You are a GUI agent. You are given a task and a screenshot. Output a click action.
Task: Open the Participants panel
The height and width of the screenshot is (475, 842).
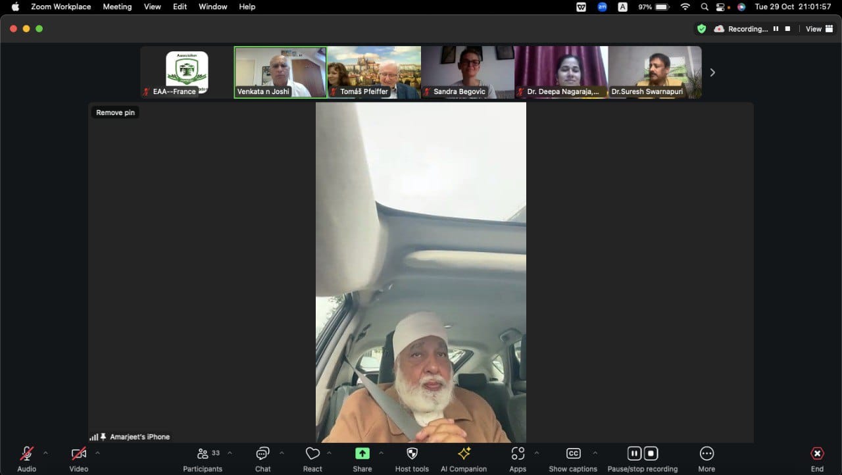point(203,454)
